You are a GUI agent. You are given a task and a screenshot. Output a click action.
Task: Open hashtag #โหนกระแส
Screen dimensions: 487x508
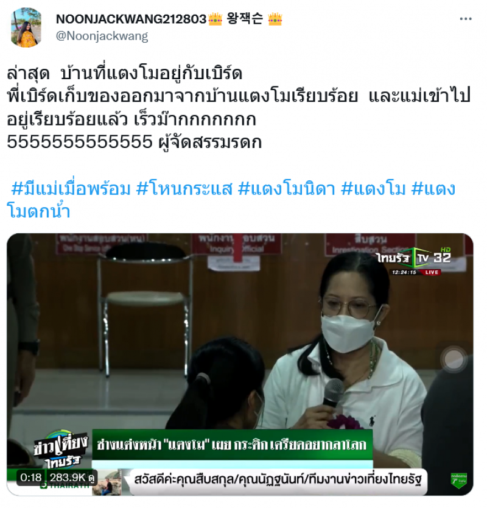click(x=184, y=189)
